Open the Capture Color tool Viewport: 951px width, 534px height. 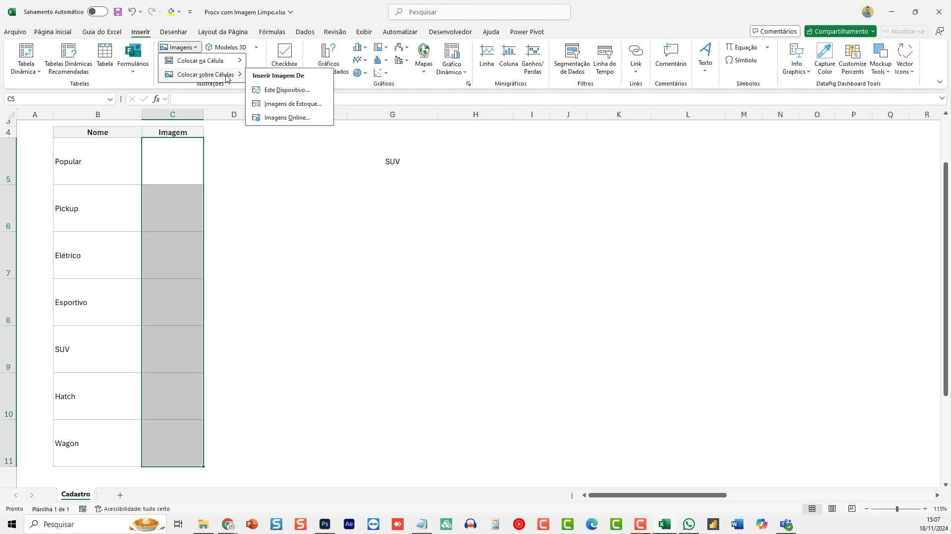825,59
